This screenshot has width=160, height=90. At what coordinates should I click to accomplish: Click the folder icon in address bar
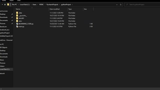point(8,4)
